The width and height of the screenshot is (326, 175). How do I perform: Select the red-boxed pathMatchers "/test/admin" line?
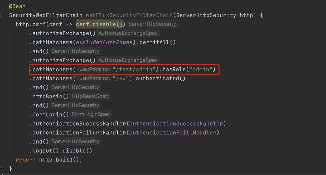coord(124,69)
